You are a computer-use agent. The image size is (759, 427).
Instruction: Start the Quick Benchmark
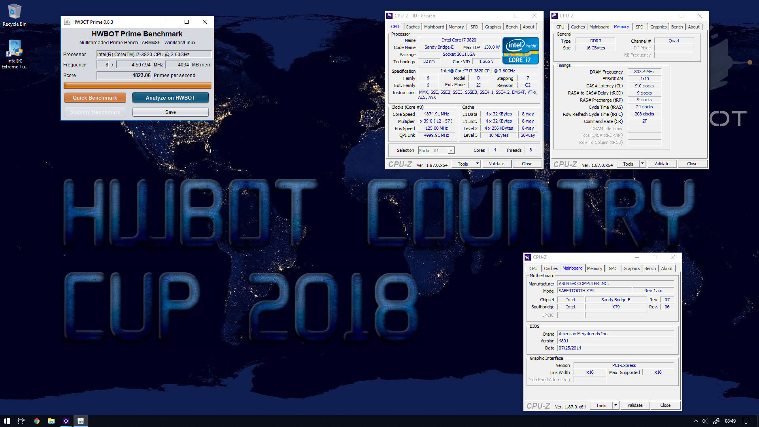pos(95,98)
